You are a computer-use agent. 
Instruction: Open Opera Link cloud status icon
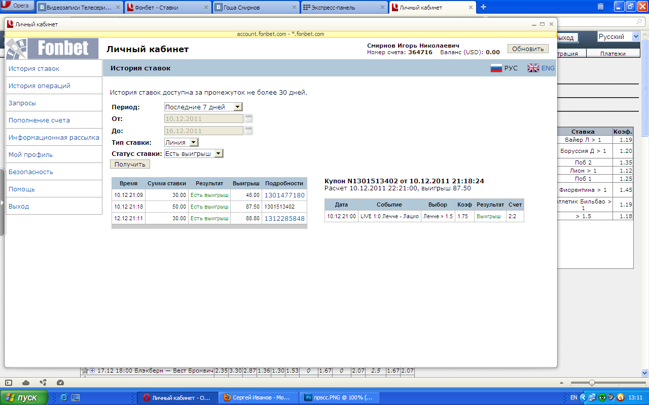coord(26,383)
